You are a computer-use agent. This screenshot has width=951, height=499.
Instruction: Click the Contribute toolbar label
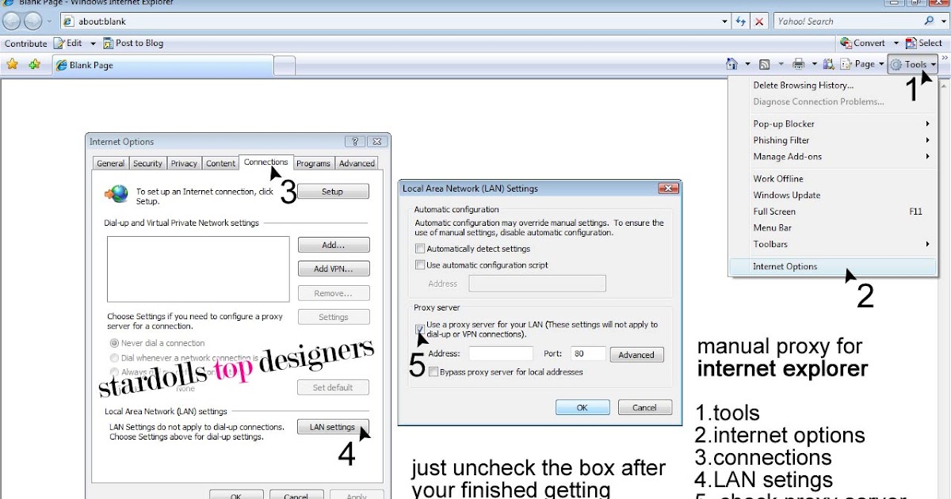tap(26, 44)
